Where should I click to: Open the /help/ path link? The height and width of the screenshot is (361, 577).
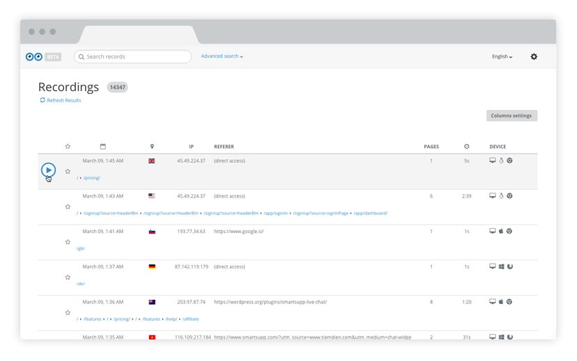click(171, 319)
